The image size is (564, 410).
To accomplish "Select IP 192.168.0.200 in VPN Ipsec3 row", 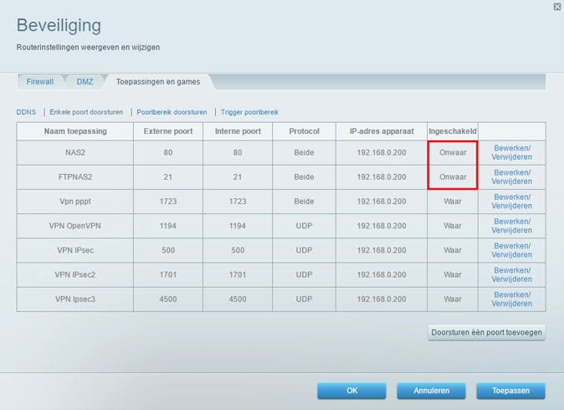I will coord(382,300).
